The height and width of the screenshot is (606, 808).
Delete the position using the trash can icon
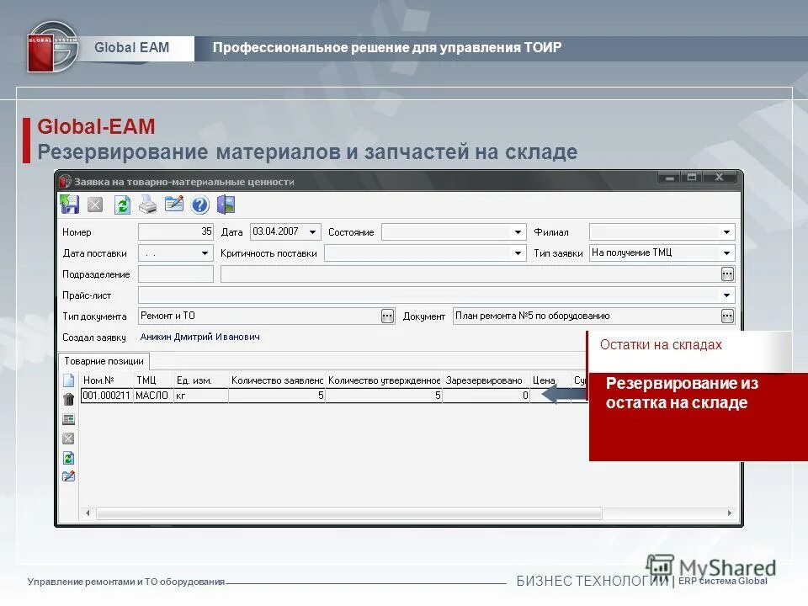tap(68, 399)
